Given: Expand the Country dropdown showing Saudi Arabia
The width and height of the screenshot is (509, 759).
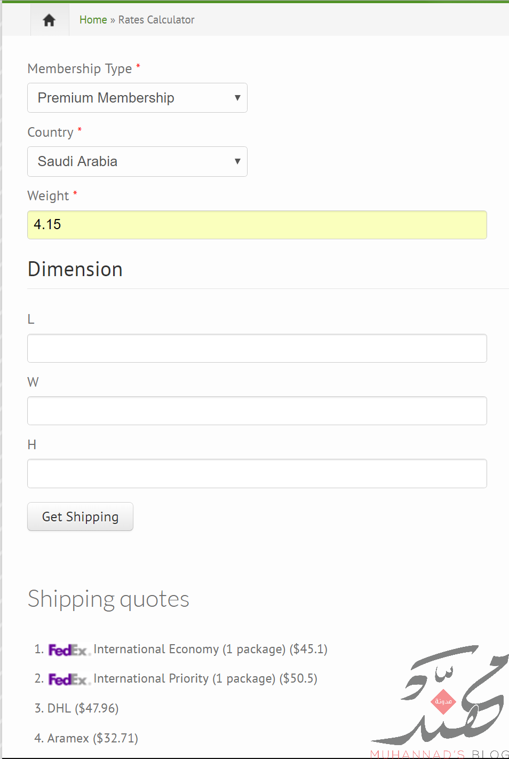Looking at the screenshot, I should click(x=137, y=161).
